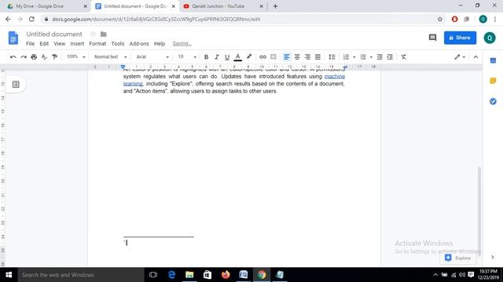Open the zoom 100% dropdown
The image size is (503, 282).
point(75,57)
